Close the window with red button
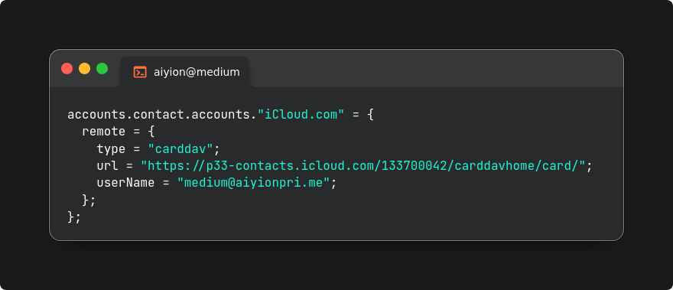This screenshot has height=290, width=673. (x=67, y=68)
